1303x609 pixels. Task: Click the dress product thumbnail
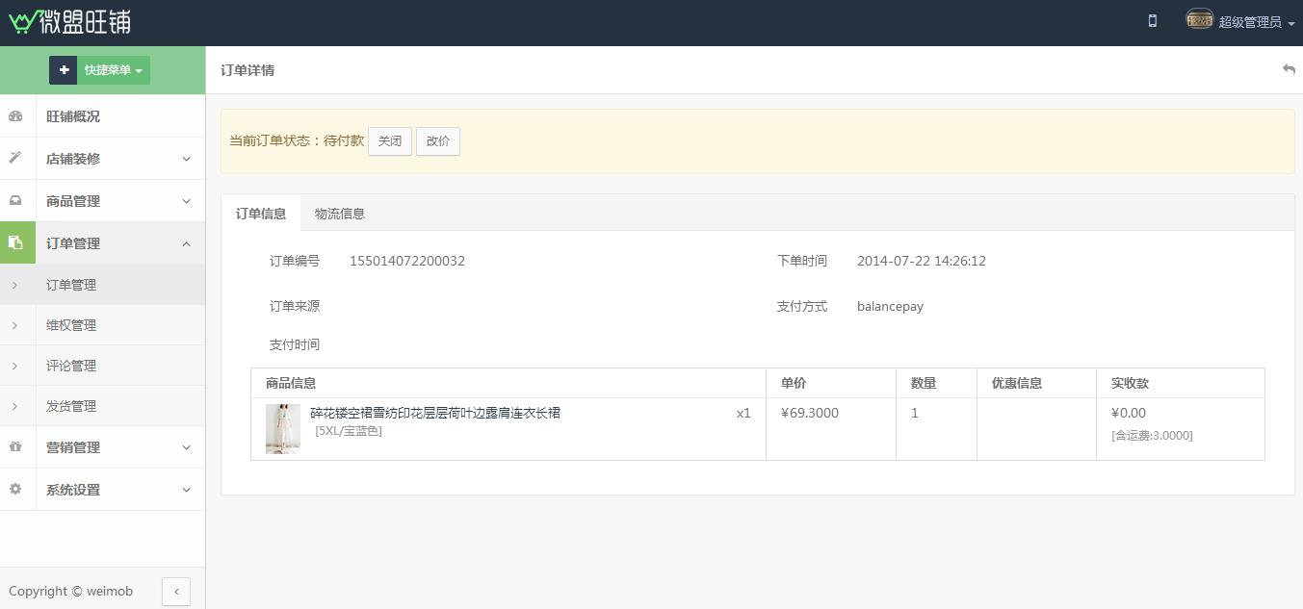[x=283, y=429]
